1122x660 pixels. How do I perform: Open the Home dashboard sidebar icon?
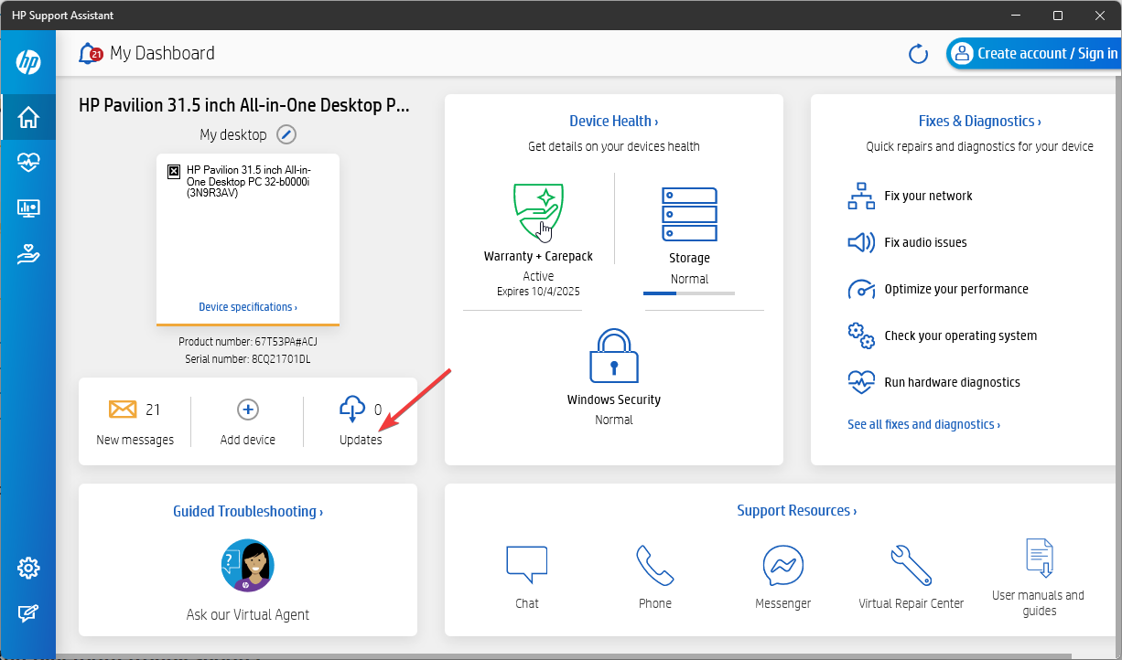point(28,117)
